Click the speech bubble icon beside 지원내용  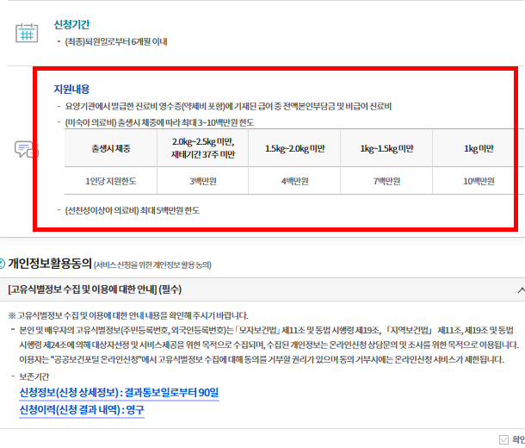click(x=26, y=149)
